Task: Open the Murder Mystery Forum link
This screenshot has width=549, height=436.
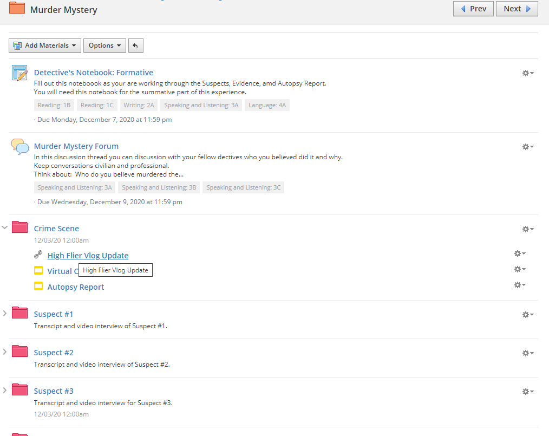Action: click(76, 146)
